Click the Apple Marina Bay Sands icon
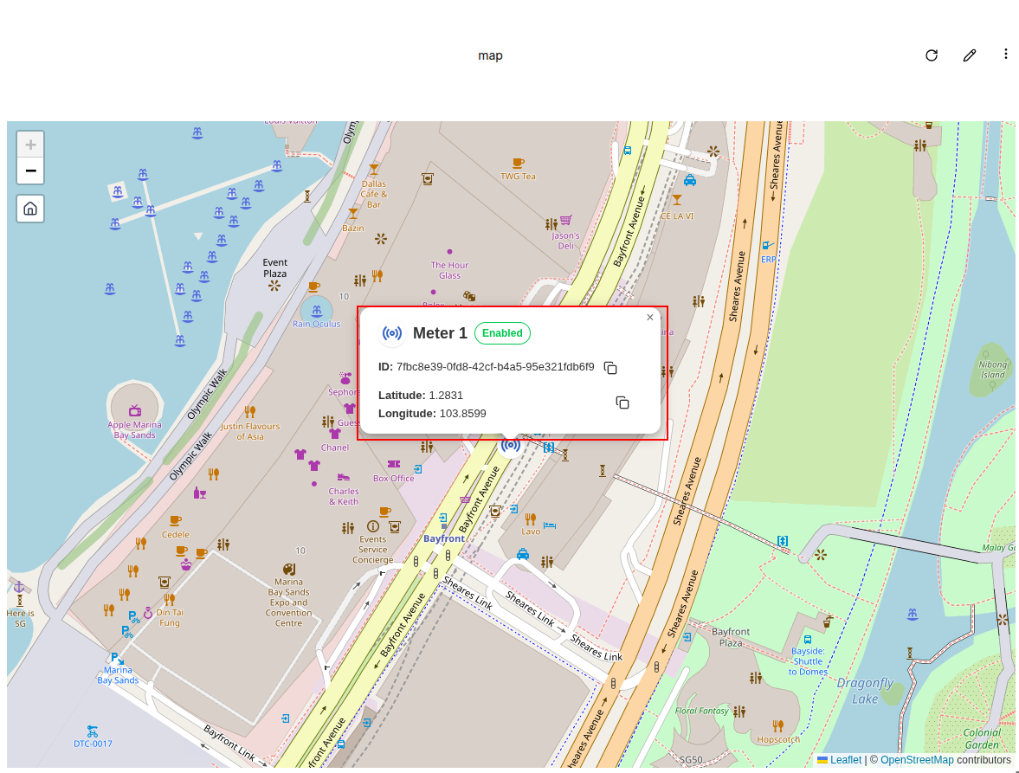The height and width of the screenshot is (773, 1019). (135, 410)
